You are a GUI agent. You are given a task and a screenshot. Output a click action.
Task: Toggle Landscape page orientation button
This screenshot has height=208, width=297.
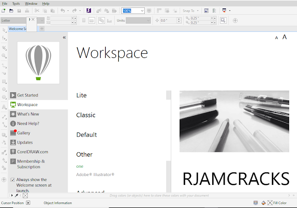92,20
